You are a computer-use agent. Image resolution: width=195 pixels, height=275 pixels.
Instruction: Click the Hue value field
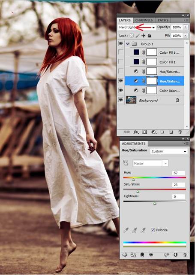pos(179,173)
